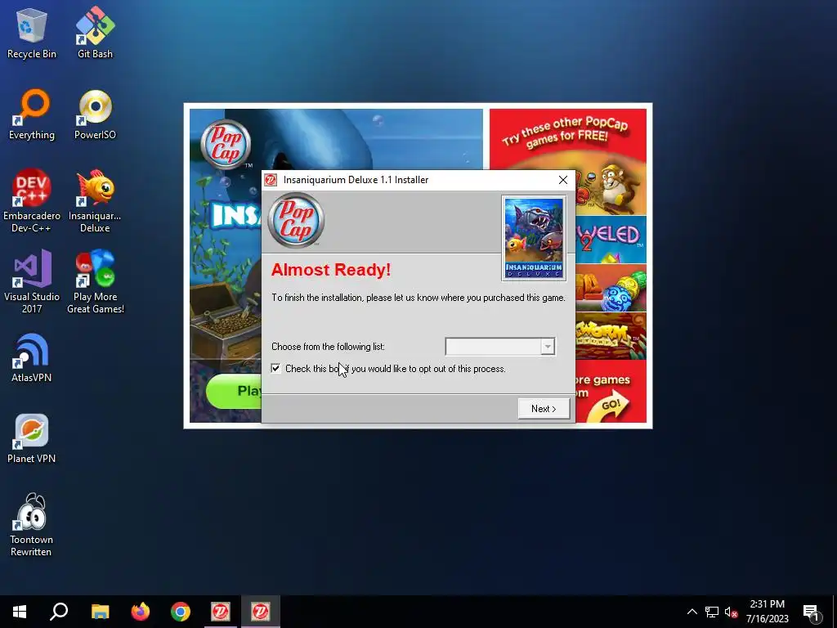The image size is (837, 628).
Task: Expand the purchase location dropdown list
Action: pos(548,347)
